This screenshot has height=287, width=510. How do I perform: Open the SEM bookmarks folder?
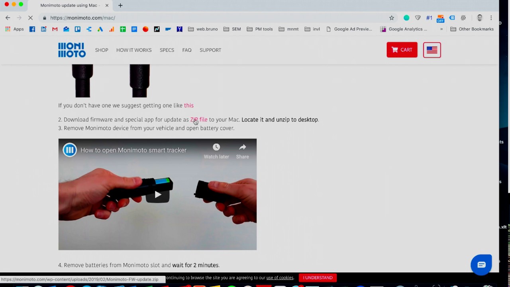(x=232, y=29)
